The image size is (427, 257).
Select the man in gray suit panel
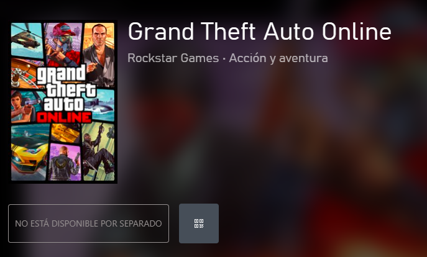(x=99, y=55)
